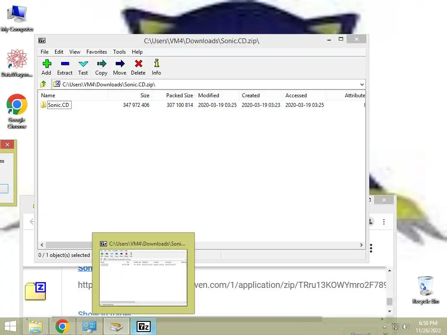Click the 7z icon in title bar
The height and width of the screenshot is (335, 447).
(x=42, y=41)
